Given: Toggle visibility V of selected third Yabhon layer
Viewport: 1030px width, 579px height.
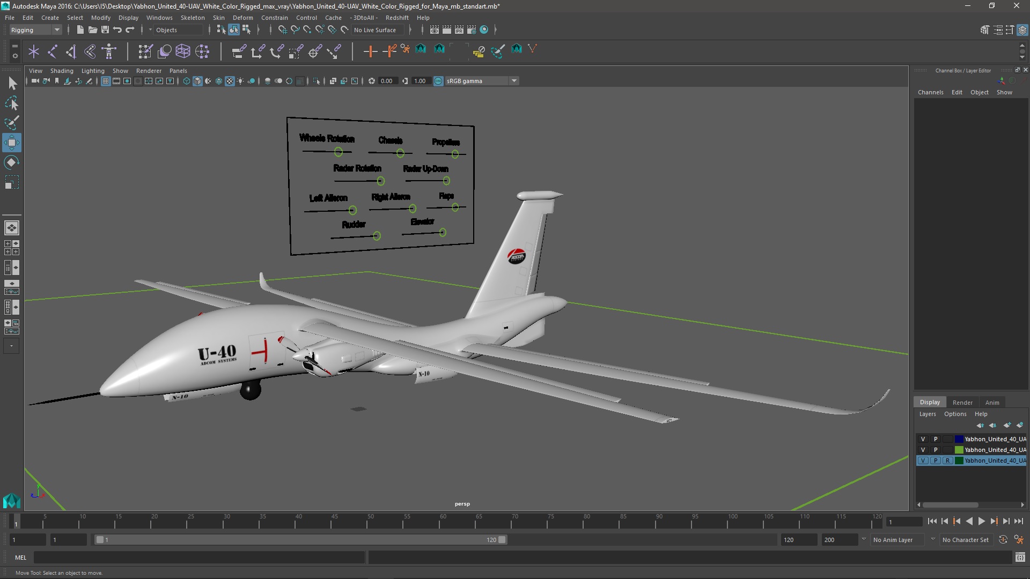Looking at the screenshot, I should point(923,461).
